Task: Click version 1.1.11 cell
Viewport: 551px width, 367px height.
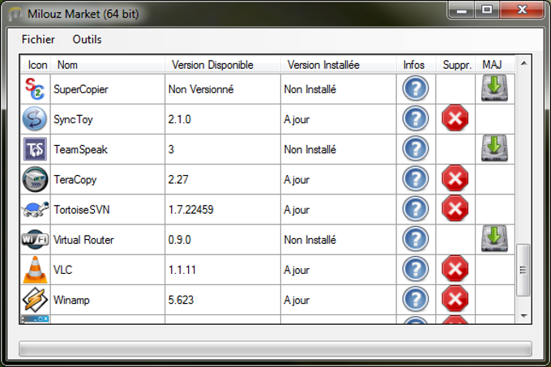Action: [x=223, y=270]
